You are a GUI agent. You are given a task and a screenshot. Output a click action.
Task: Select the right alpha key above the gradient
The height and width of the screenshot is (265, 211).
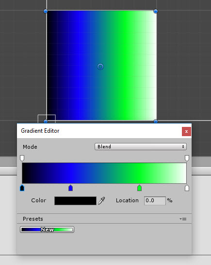187,159
